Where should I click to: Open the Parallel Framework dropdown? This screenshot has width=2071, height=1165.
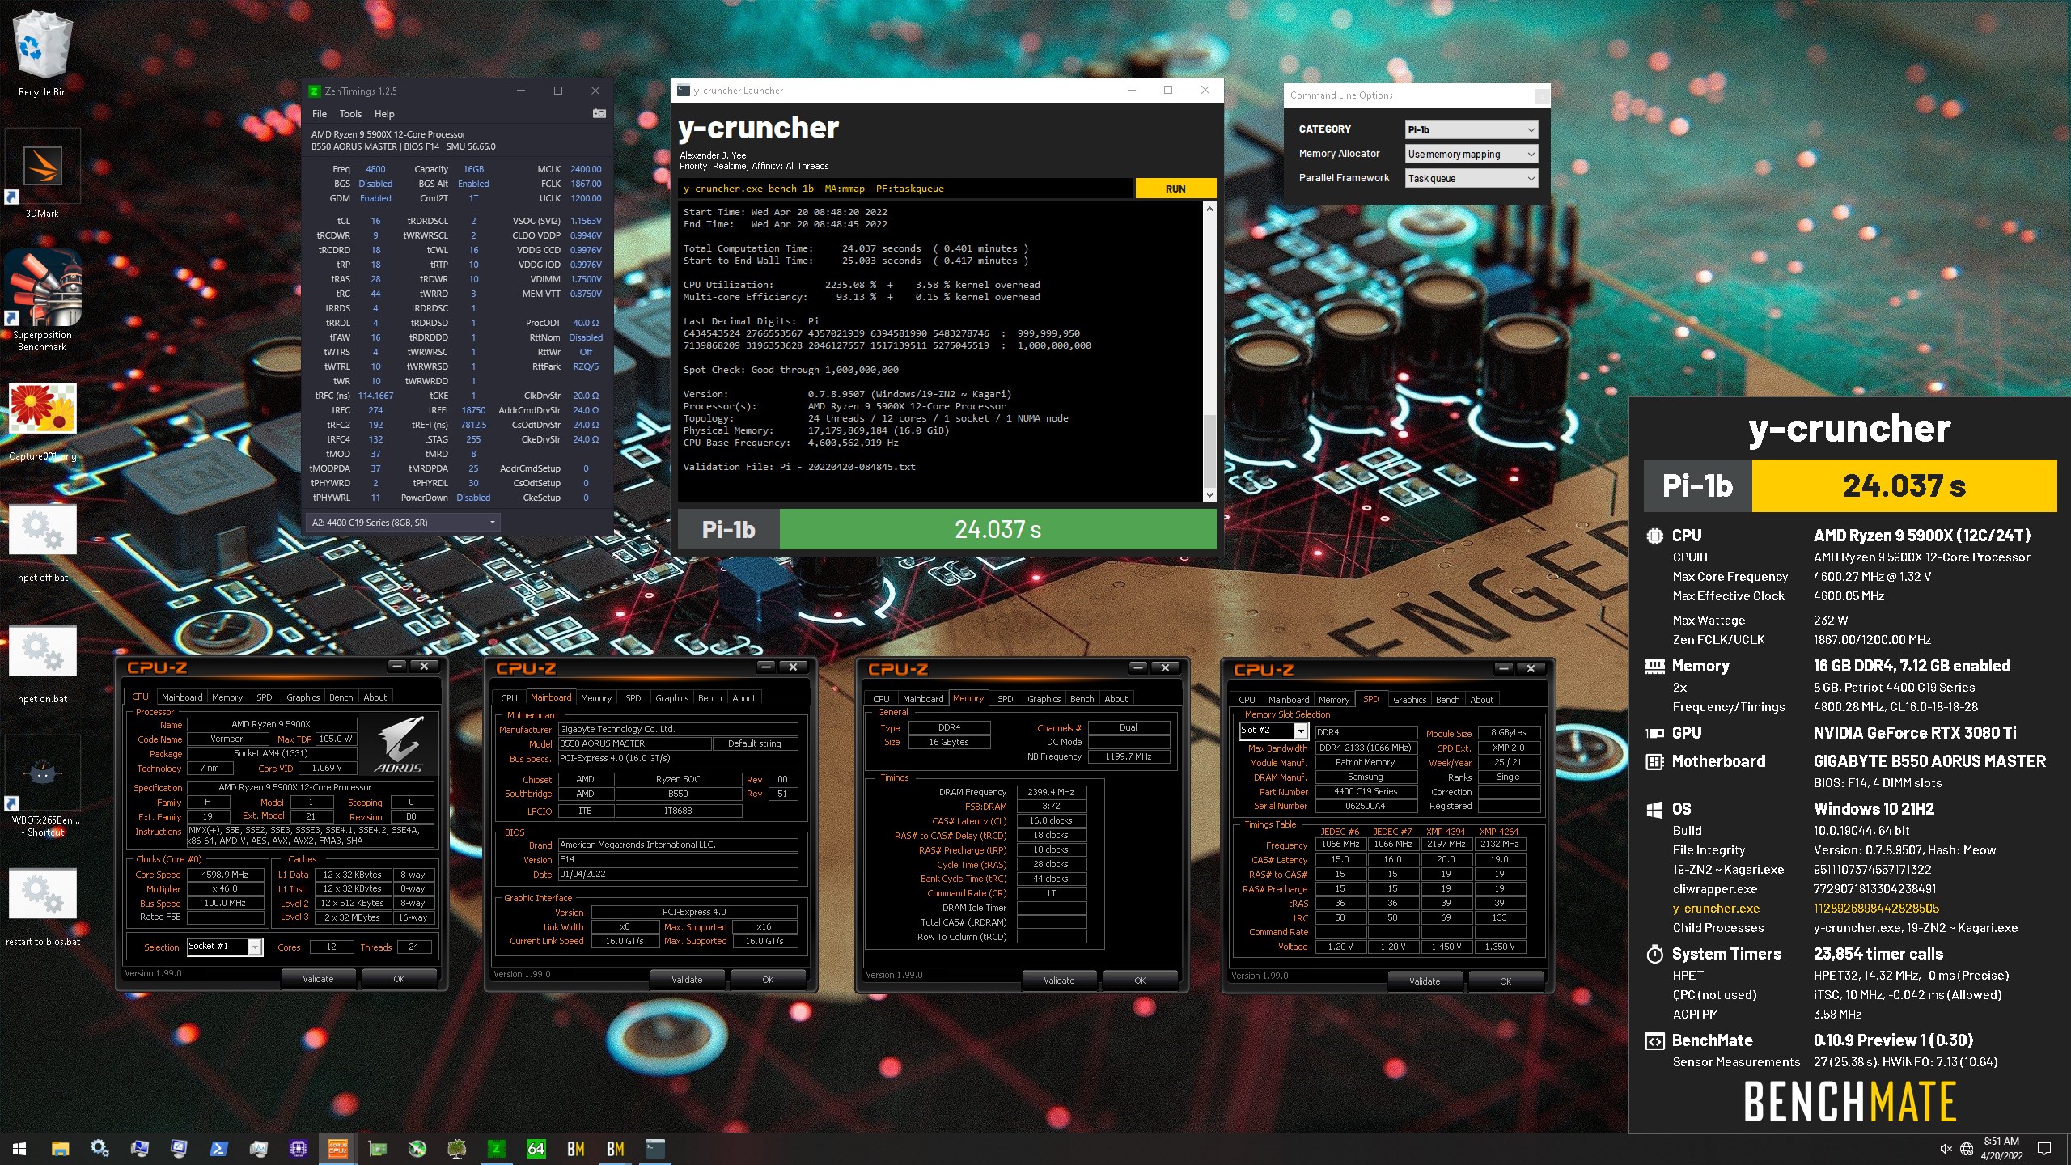[x=1471, y=178]
